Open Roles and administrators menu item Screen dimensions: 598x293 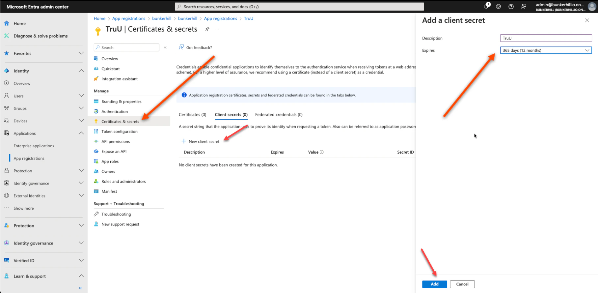tap(123, 182)
